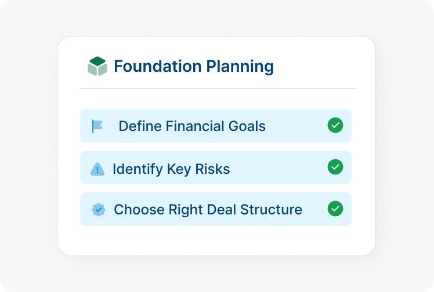
Task: Select the Foundation Planning heading text
Action: [x=193, y=66]
